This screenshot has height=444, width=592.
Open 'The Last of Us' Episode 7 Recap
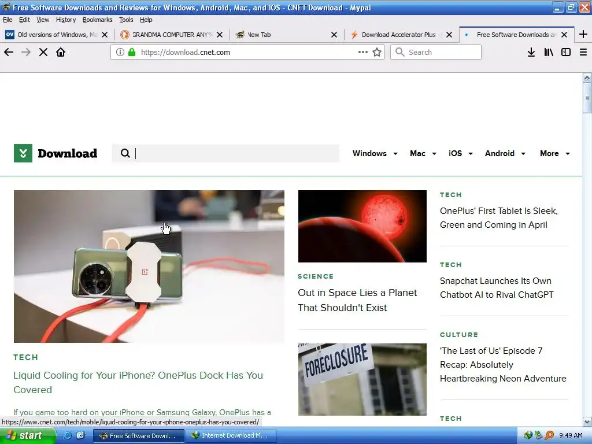coord(503,365)
